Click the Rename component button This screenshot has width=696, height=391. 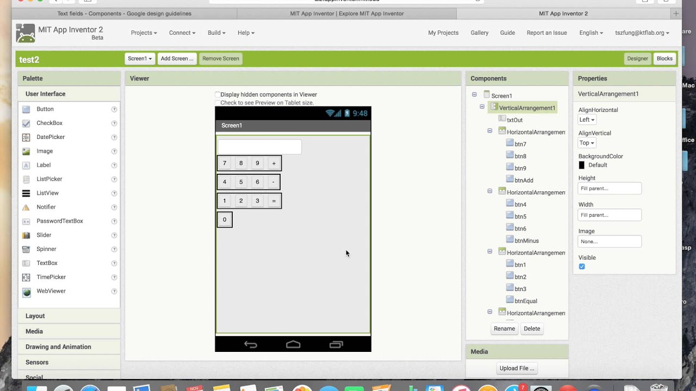(504, 329)
